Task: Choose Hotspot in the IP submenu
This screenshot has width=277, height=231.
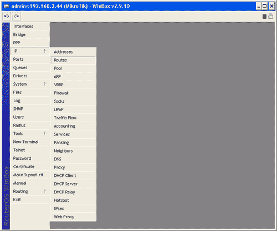Action: (x=73, y=201)
